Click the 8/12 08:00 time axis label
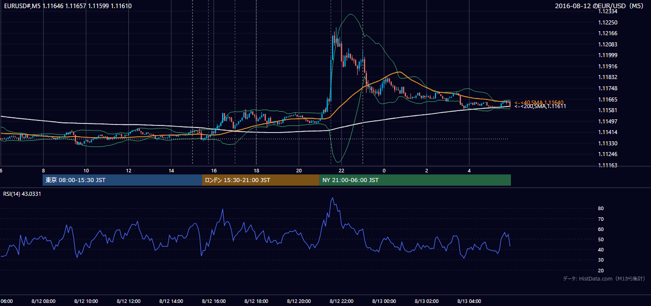The width and height of the screenshot is (651, 306). pyautogui.click(x=43, y=301)
